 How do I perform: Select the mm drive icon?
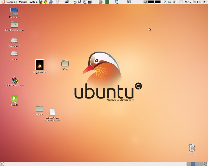pyautogui.click(x=14, y=56)
